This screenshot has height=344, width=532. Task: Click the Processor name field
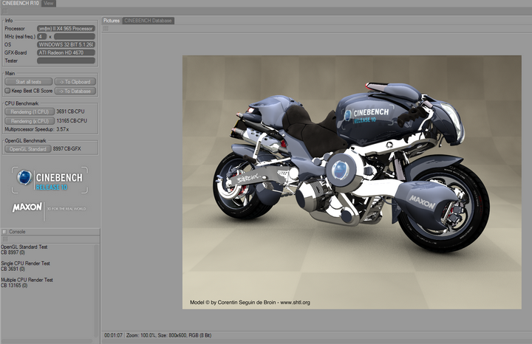(x=66, y=29)
